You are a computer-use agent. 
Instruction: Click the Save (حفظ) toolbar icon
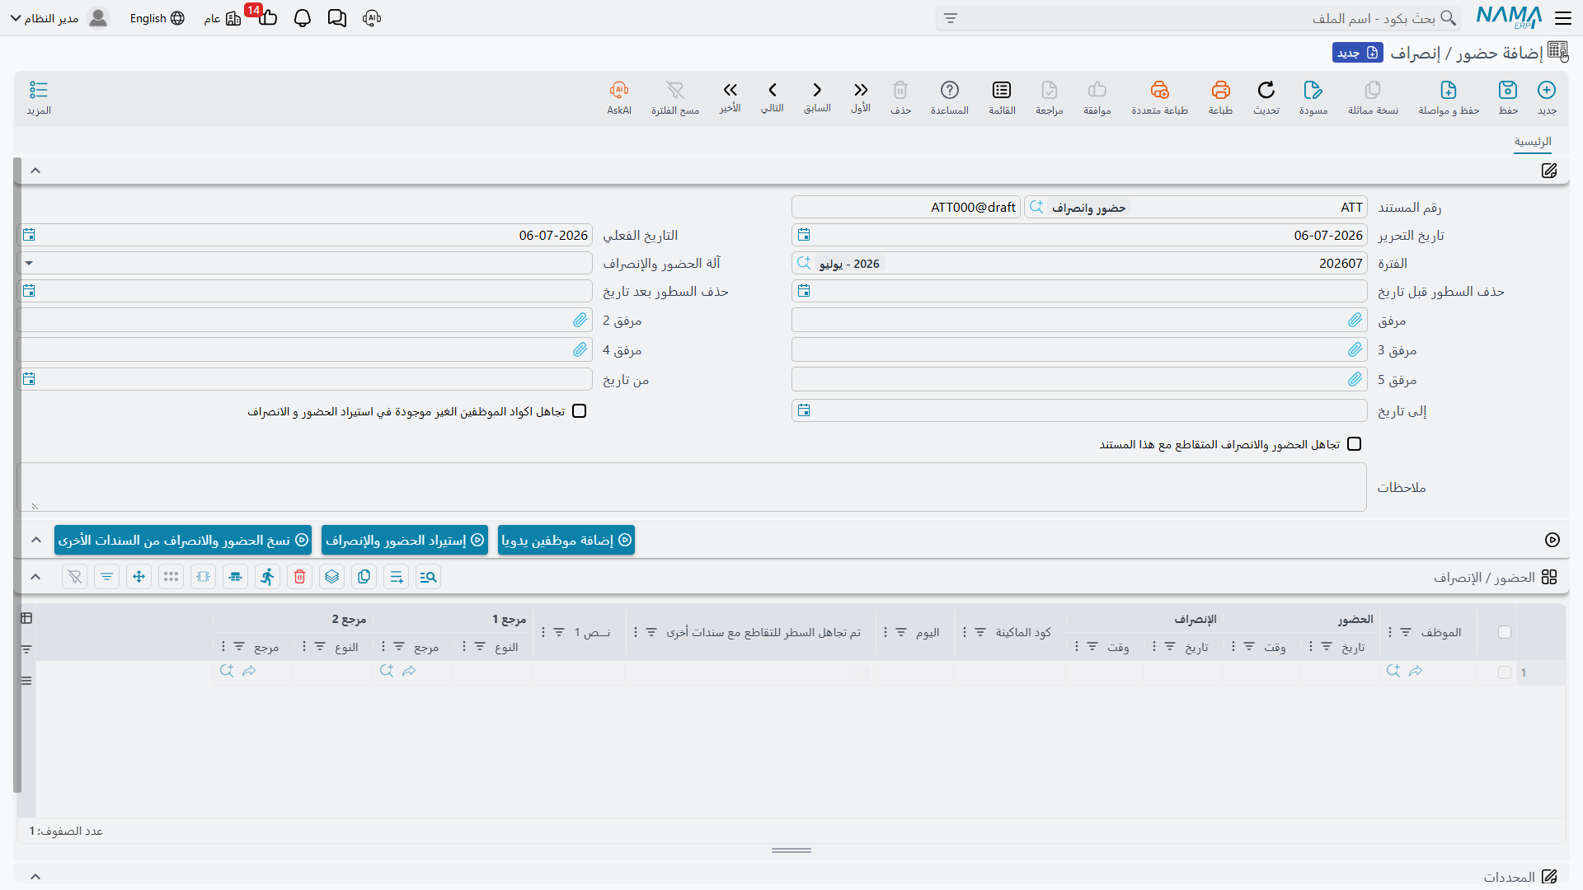(1508, 90)
